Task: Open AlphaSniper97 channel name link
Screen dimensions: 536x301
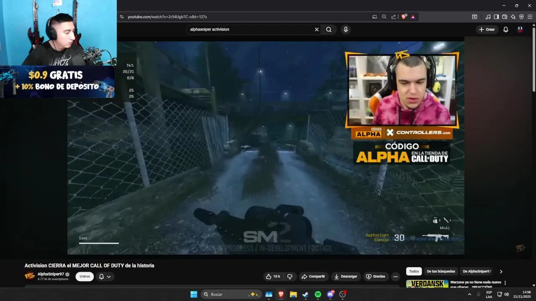Action: (51, 274)
